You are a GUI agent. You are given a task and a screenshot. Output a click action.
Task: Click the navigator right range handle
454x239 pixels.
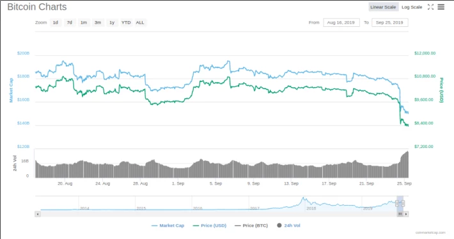click(403, 204)
